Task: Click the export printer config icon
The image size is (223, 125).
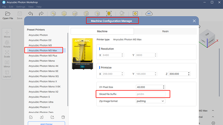Action: (x=52, y=117)
